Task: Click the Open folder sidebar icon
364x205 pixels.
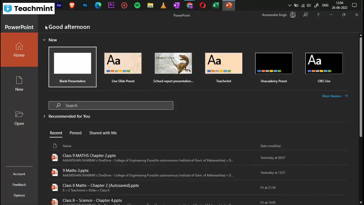Action: coord(19,118)
